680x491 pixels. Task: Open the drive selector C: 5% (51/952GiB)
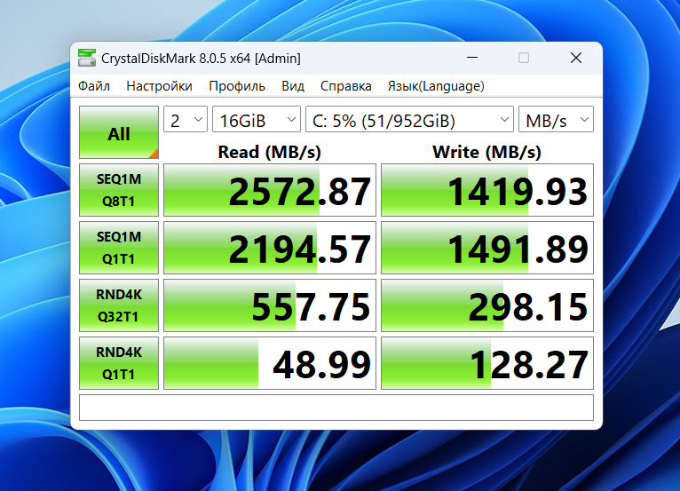click(x=409, y=119)
